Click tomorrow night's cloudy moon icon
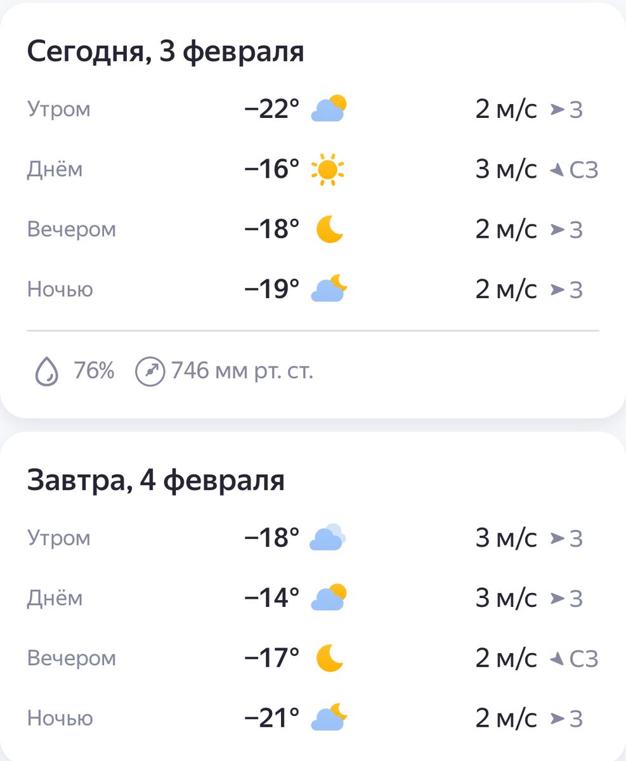Viewport: 626px width, 761px height. (x=329, y=717)
